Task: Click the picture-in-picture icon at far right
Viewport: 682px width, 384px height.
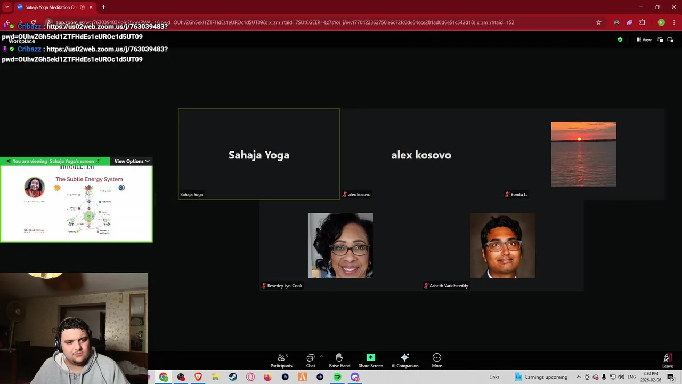Action: pos(671,39)
